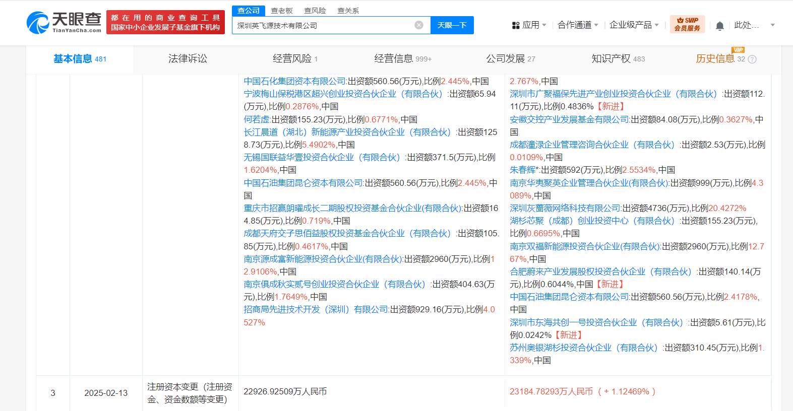Open right column 中国石油集团昆仑资本有限公司 link
This screenshot has width=793, height=411.
569,297
